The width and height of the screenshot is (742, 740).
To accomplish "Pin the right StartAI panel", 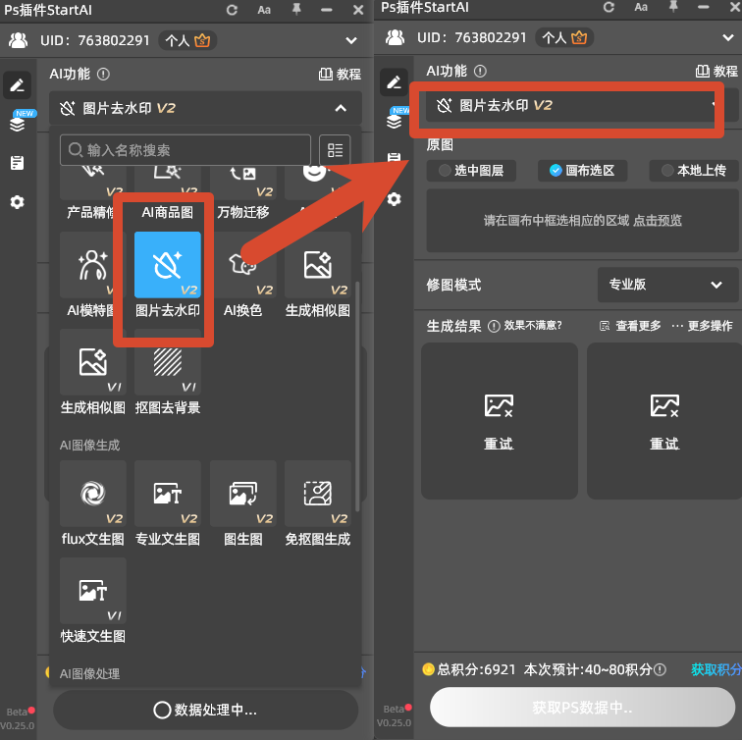I will tap(673, 7).
